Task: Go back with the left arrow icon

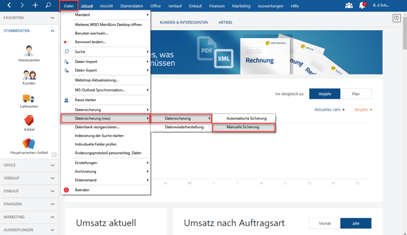Action: pos(9,5)
